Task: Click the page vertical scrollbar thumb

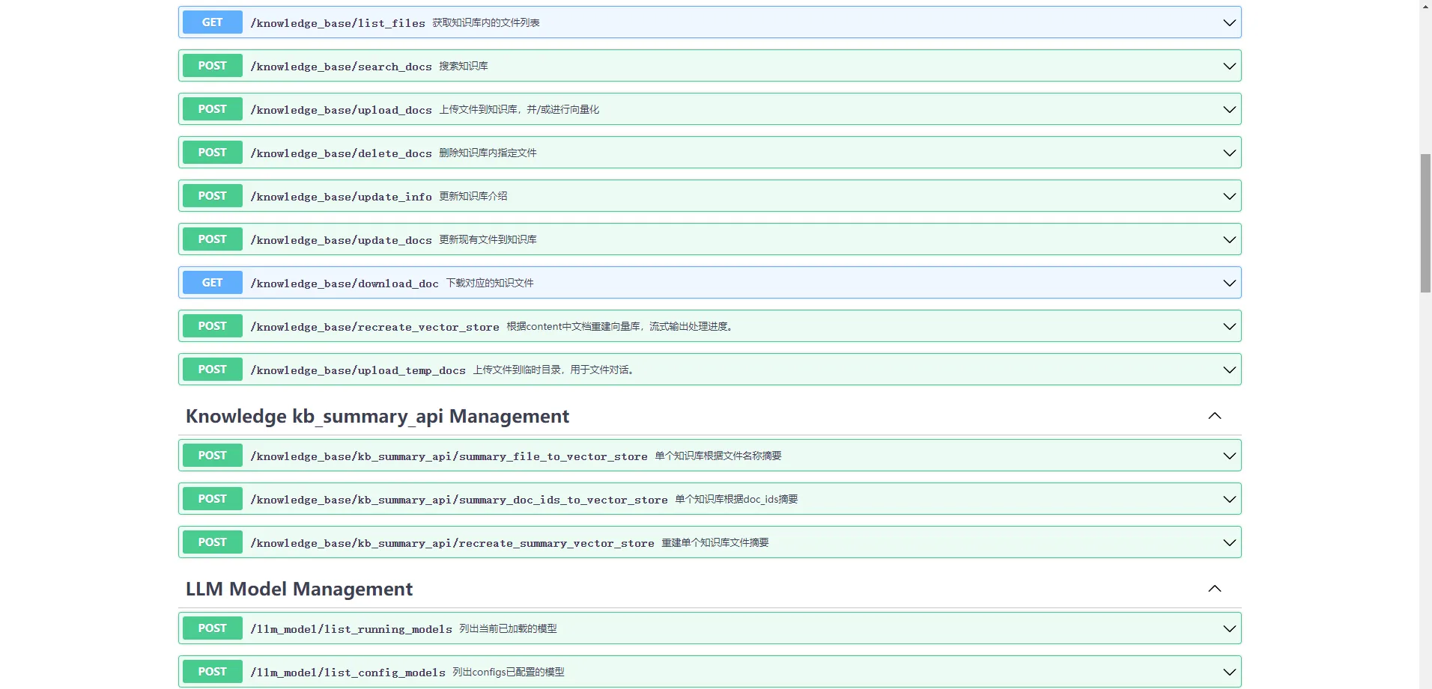Action: point(1425,223)
